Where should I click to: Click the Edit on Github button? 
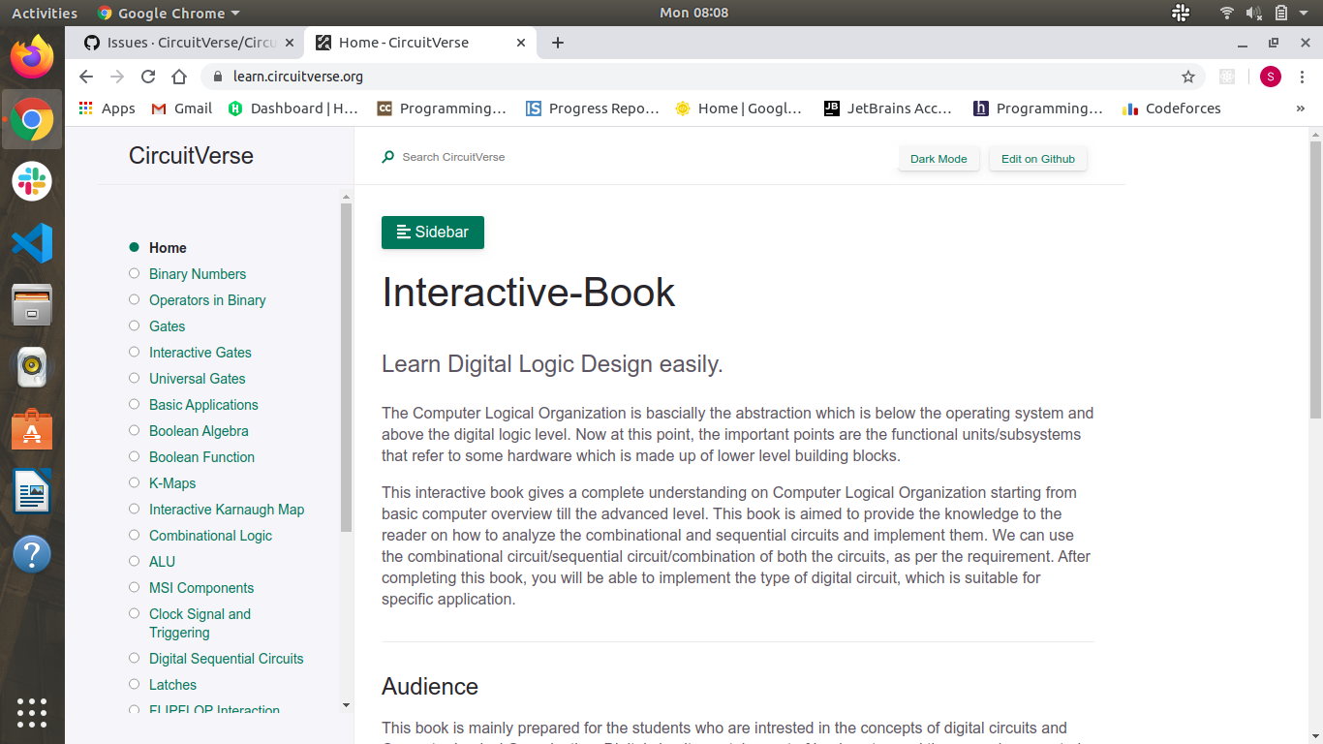[1037, 159]
